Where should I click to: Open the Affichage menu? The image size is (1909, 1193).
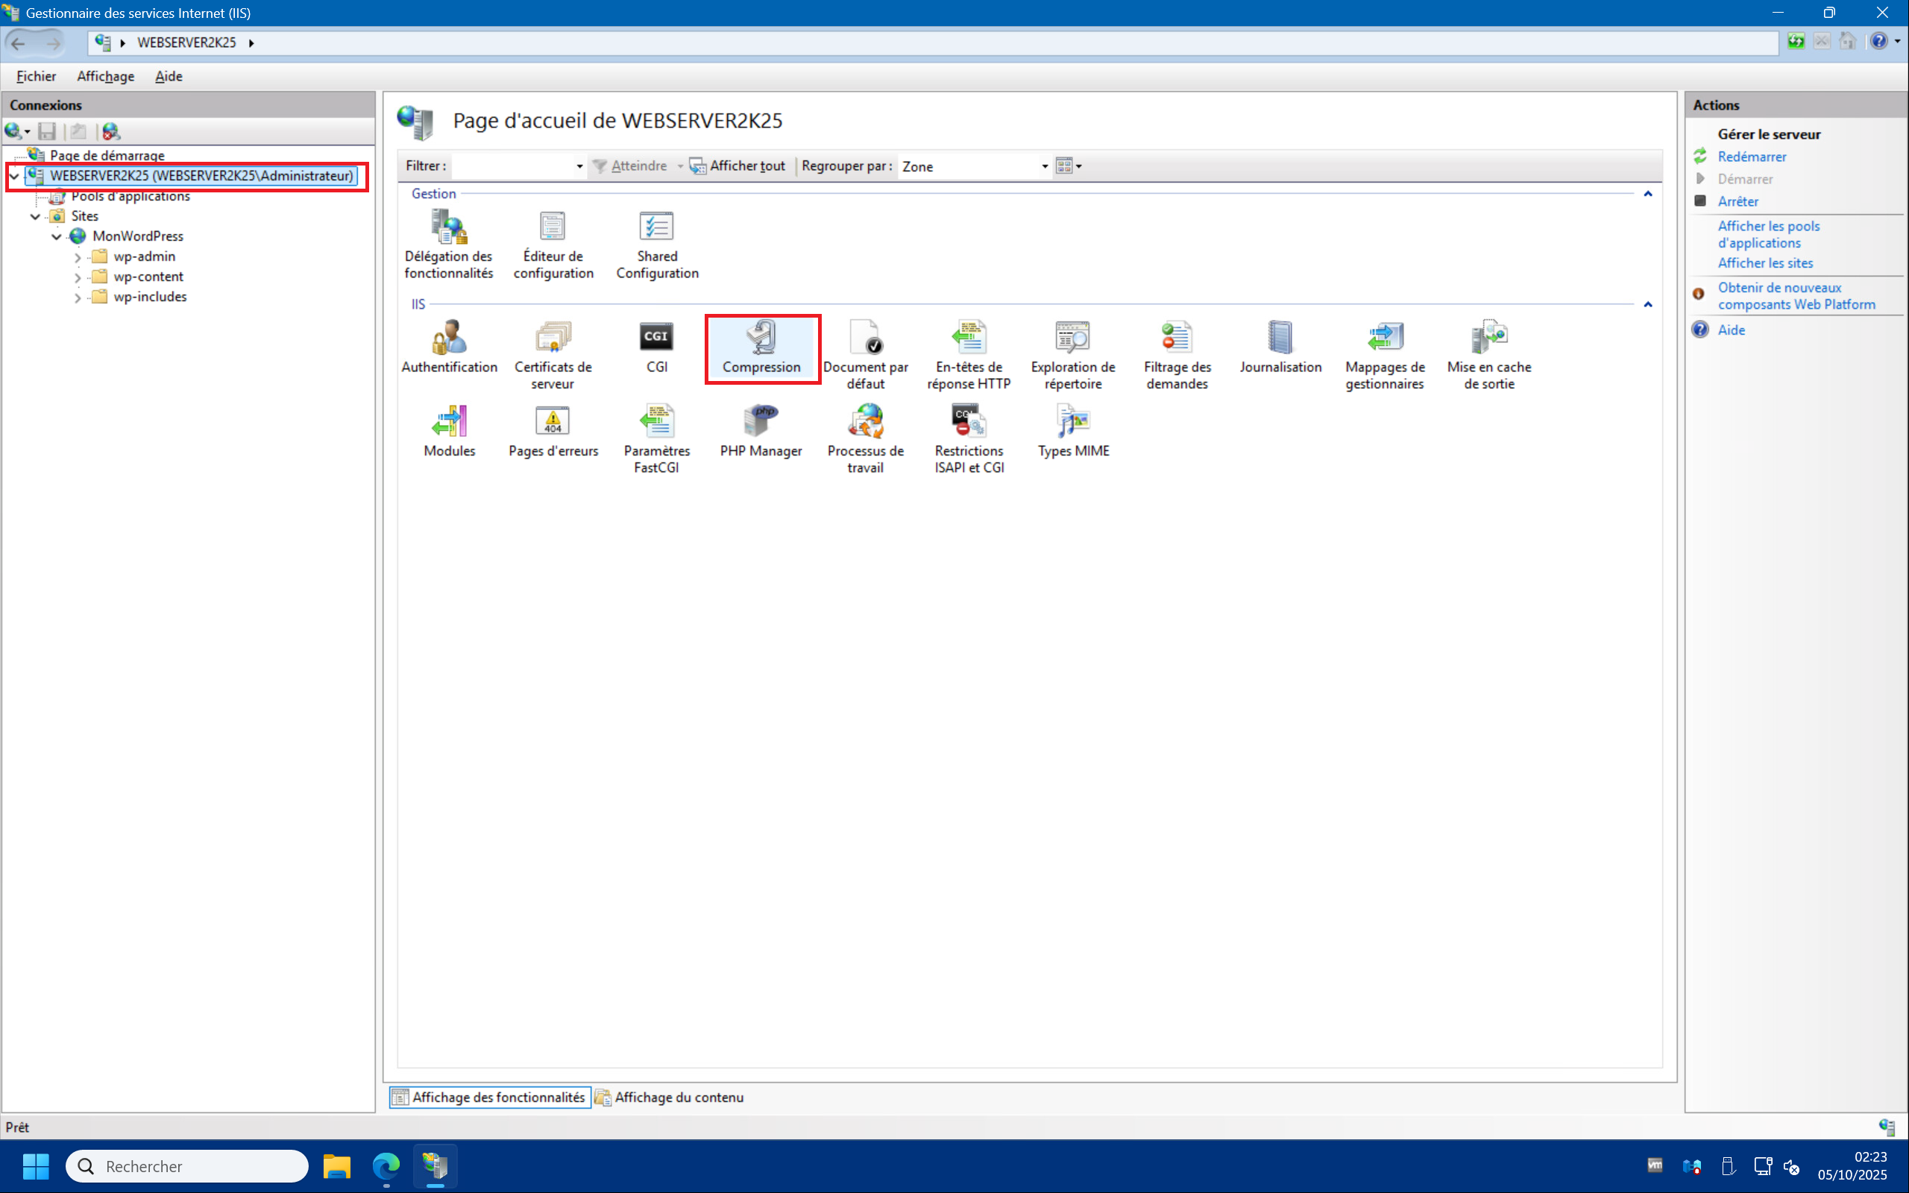coord(105,77)
